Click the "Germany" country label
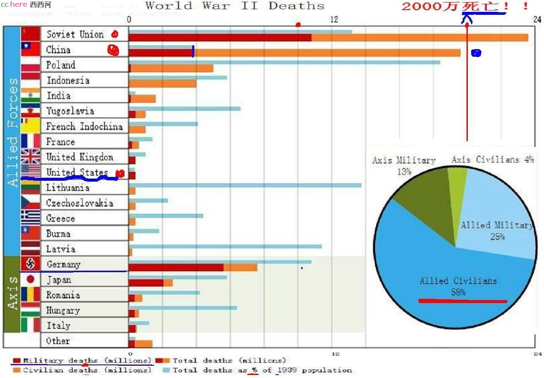This screenshot has width=544, height=378. (64, 264)
